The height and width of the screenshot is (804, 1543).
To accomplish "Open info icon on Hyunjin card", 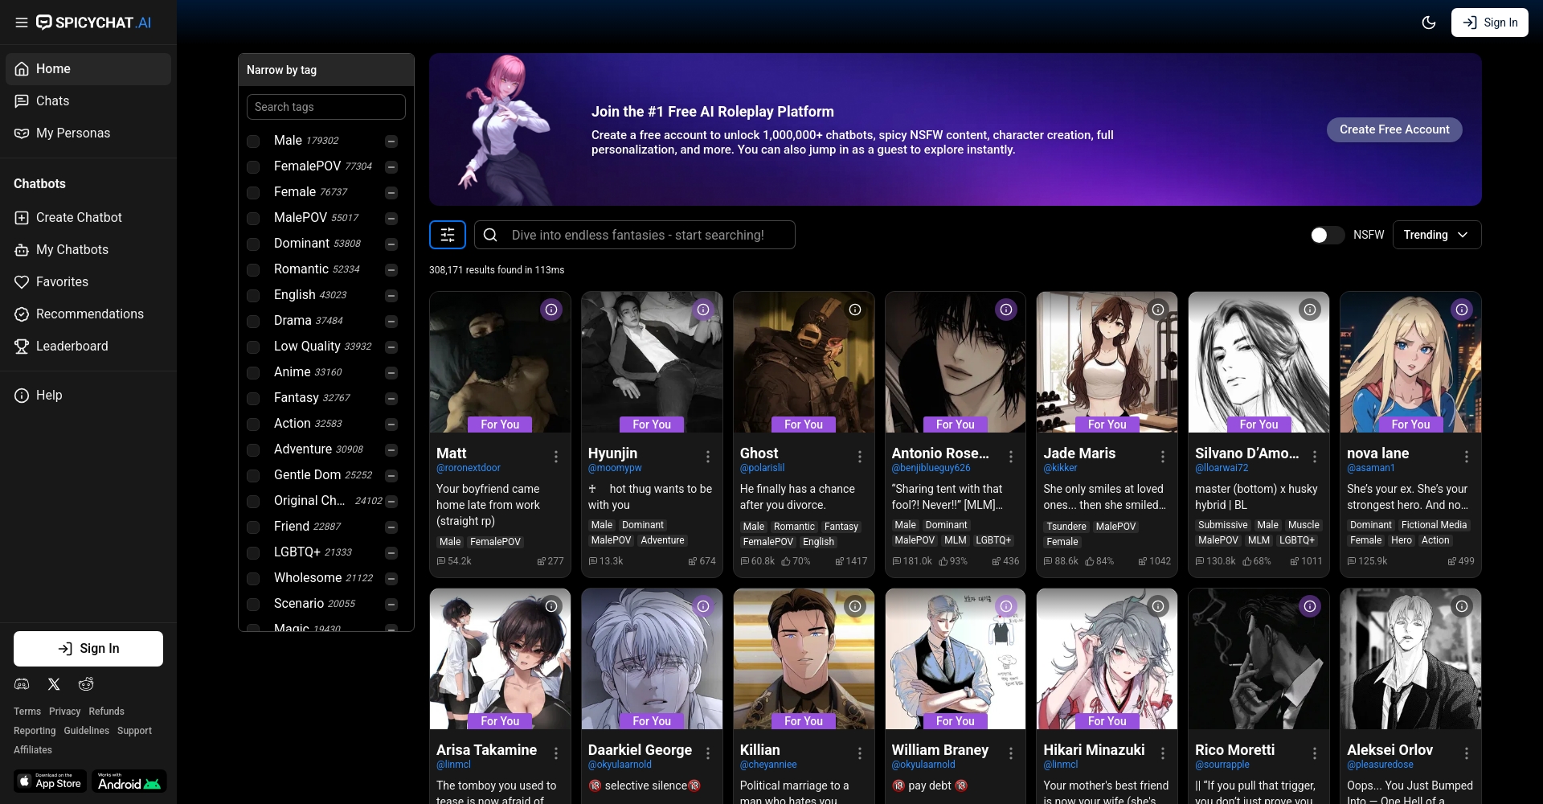I will [x=703, y=310].
